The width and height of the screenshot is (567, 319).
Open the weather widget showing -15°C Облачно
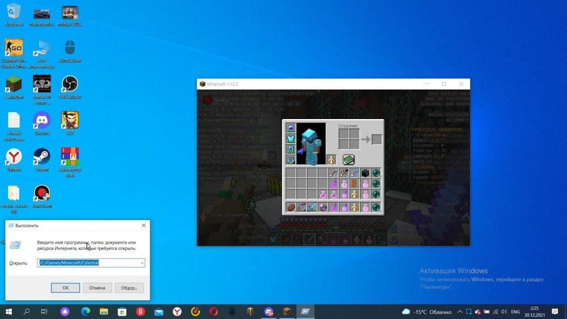tap(427, 312)
